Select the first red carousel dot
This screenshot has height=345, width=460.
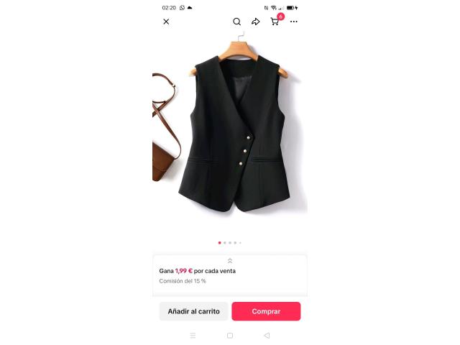220,243
